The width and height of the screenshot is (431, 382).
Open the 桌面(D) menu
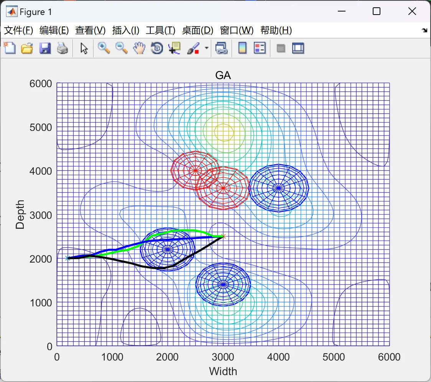coord(197,30)
